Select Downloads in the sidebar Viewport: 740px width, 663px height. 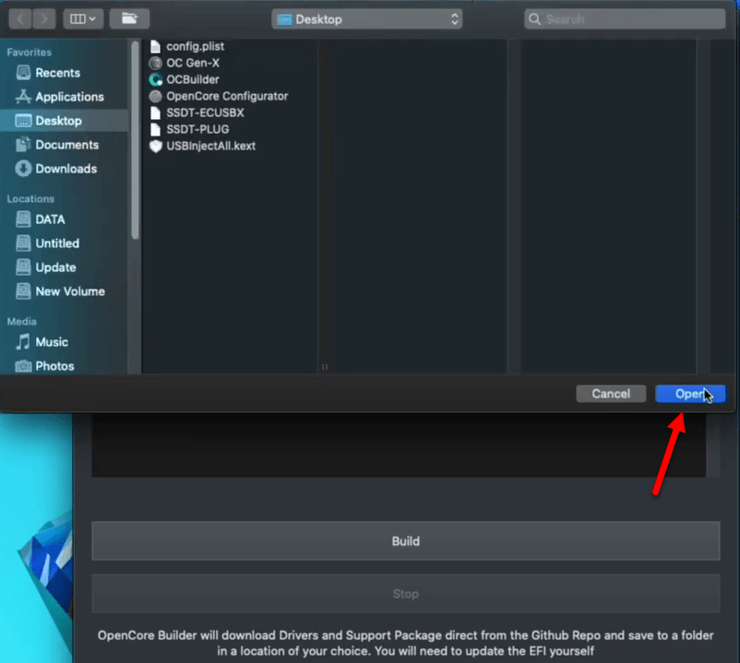[64, 169]
